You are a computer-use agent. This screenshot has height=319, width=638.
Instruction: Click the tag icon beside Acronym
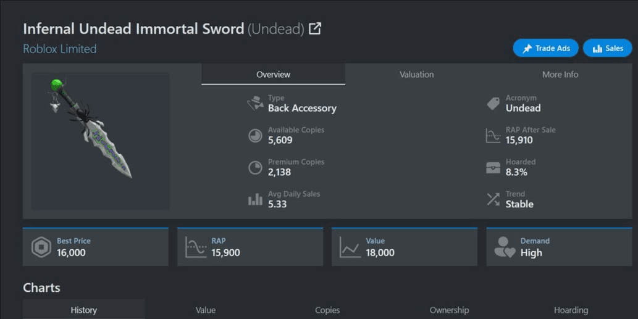(x=493, y=103)
